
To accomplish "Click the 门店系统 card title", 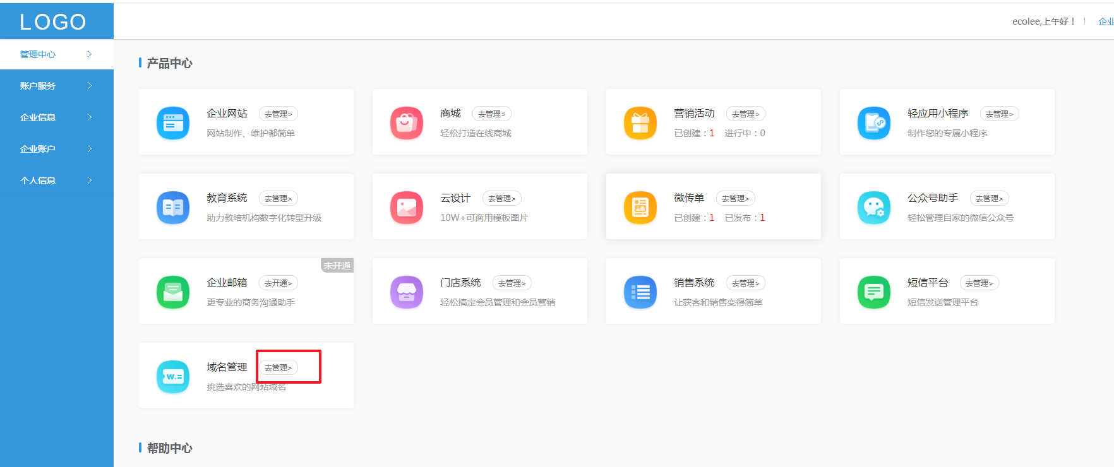I will [x=460, y=283].
